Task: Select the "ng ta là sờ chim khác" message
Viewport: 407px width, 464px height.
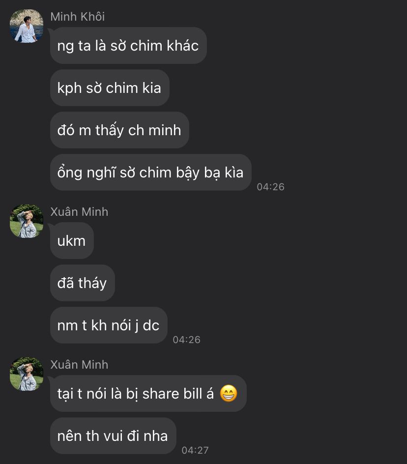Action: pyautogui.click(x=128, y=46)
